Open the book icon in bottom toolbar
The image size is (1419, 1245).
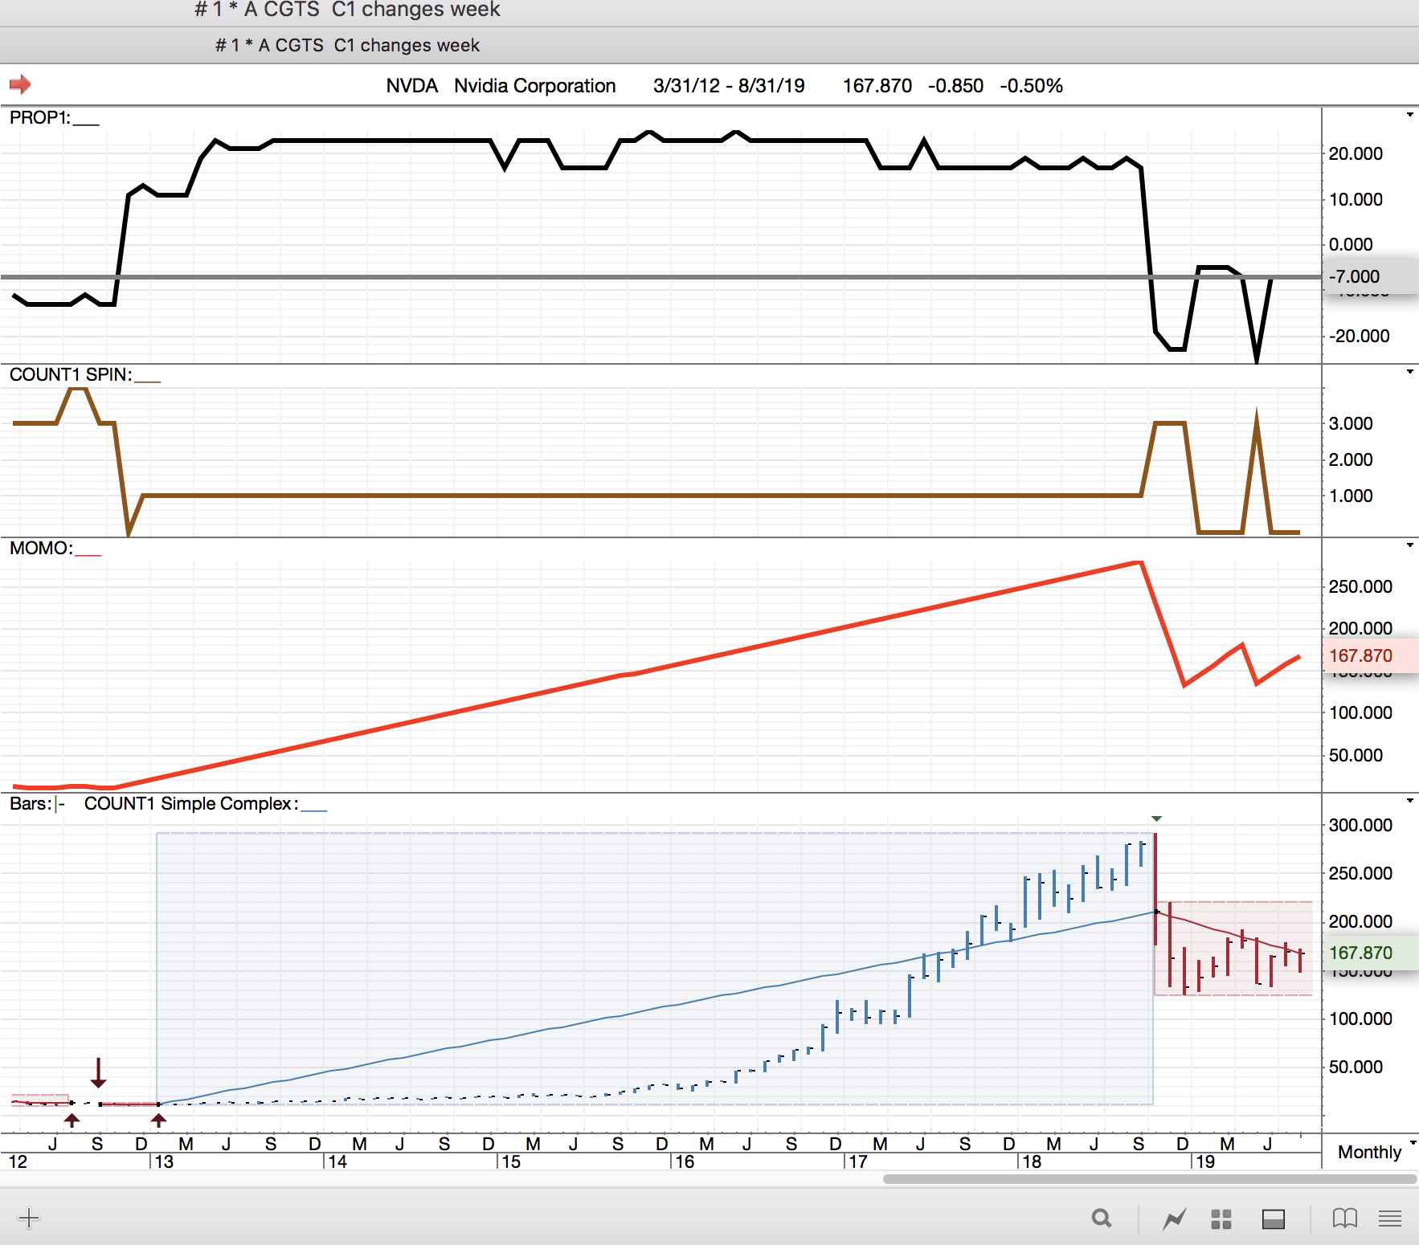pos(1345,1218)
